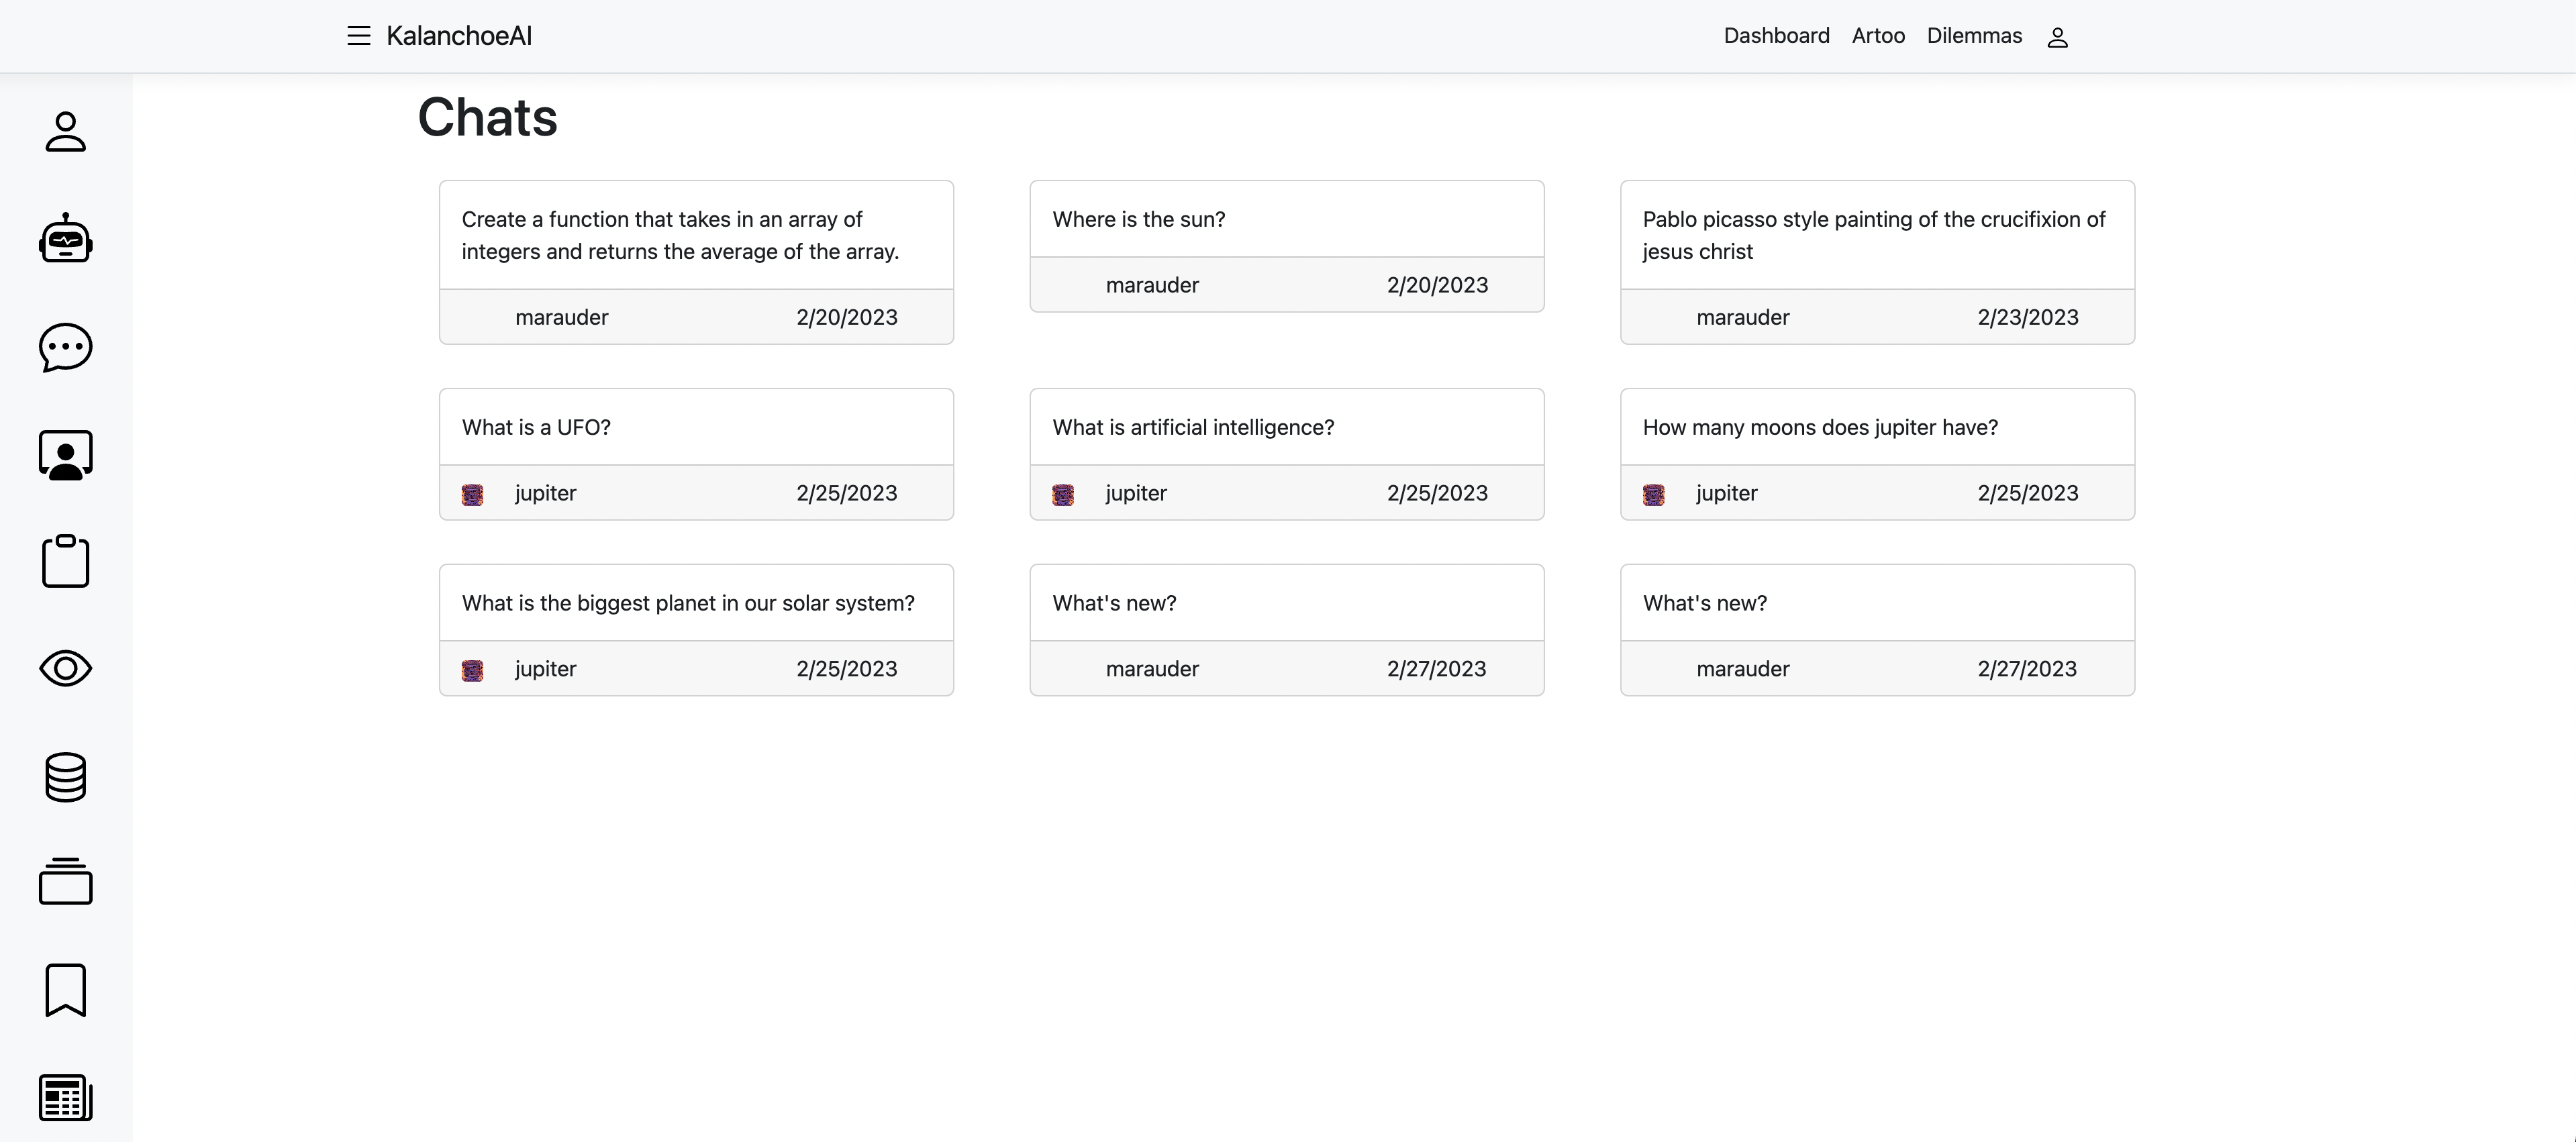The height and width of the screenshot is (1142, 2576).
Task: Open the Pablo picasso style painting chat
Action: [x=1873, y=235]
